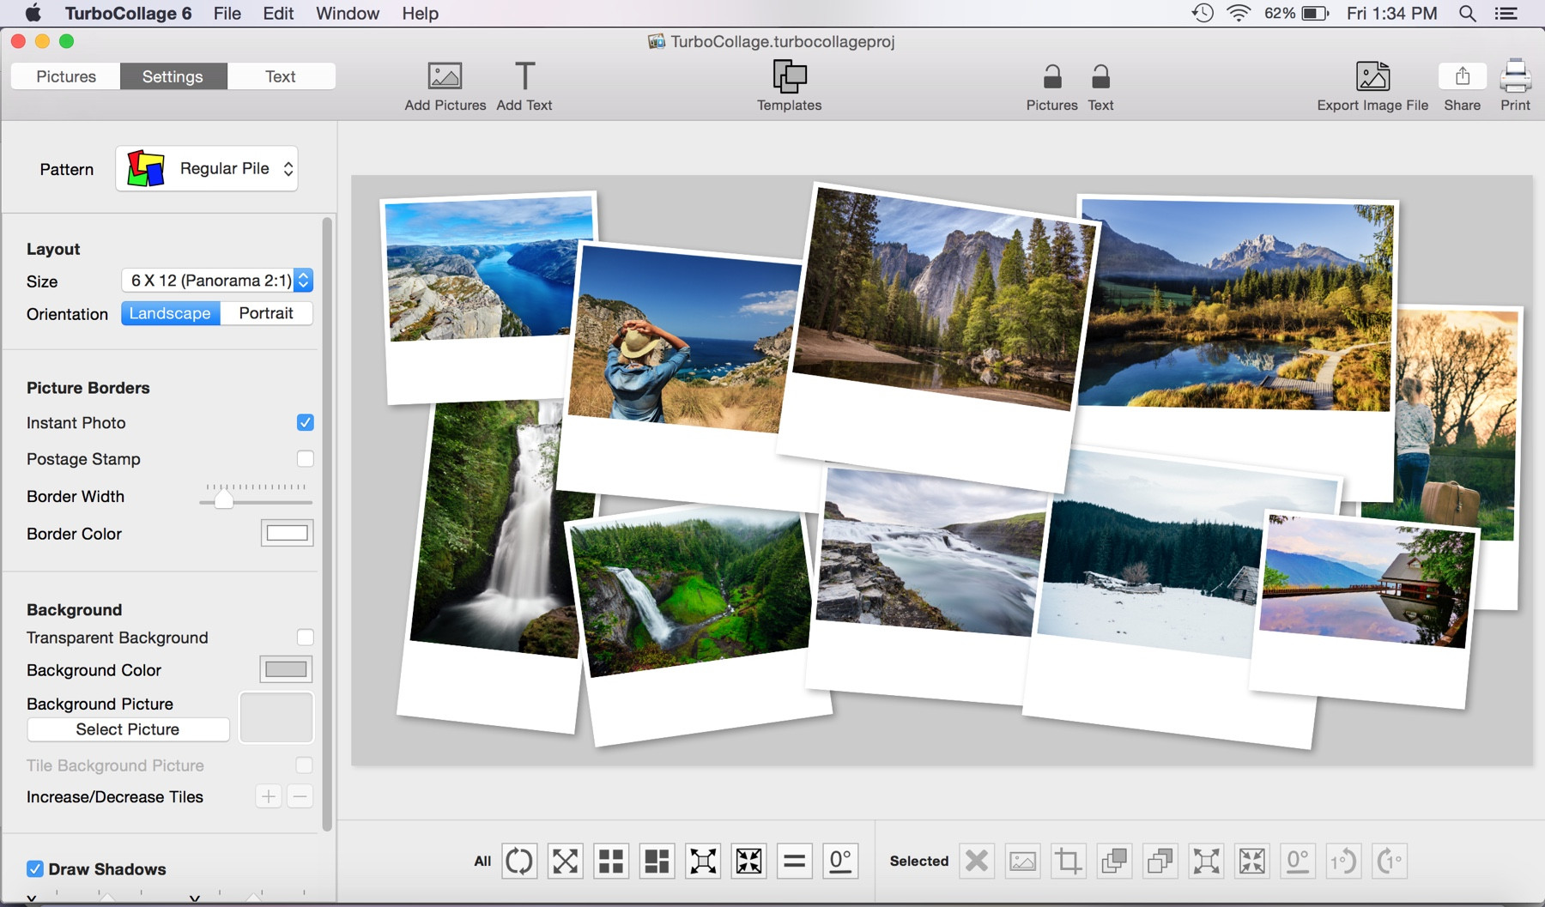Click the shrink all pictures icon
This screenshot has height=907, width=1545.
pos(748,861)
